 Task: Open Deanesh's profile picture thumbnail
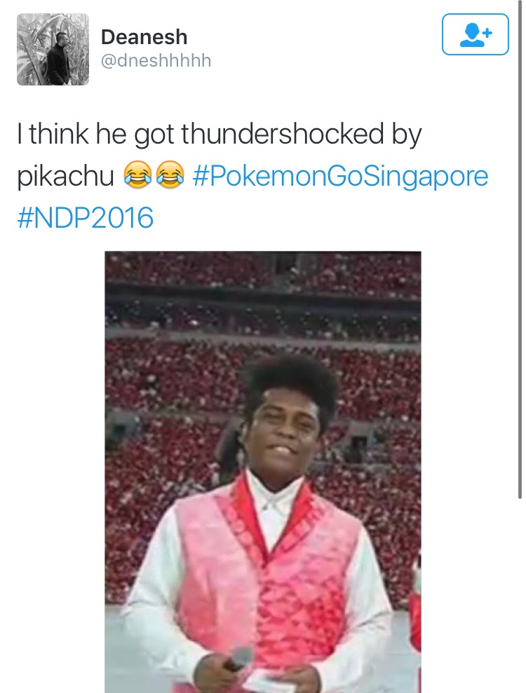[53, 49]
